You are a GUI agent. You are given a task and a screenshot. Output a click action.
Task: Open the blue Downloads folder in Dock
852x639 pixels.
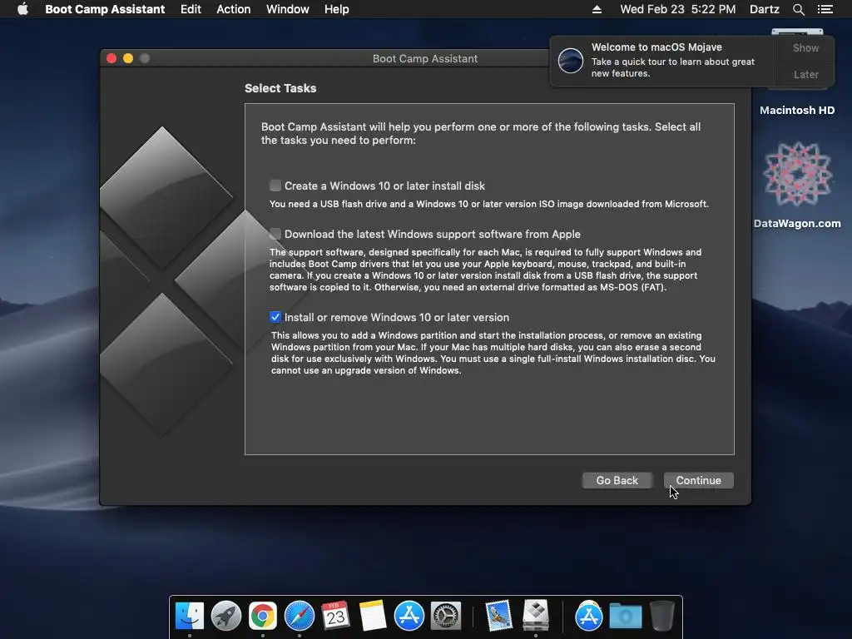tap(626, 617)
